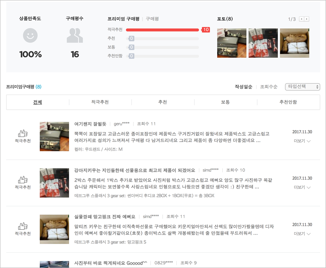326x268 pixels.
Task: Click the 100% satisfaction value
Action: tap(30, 54)
